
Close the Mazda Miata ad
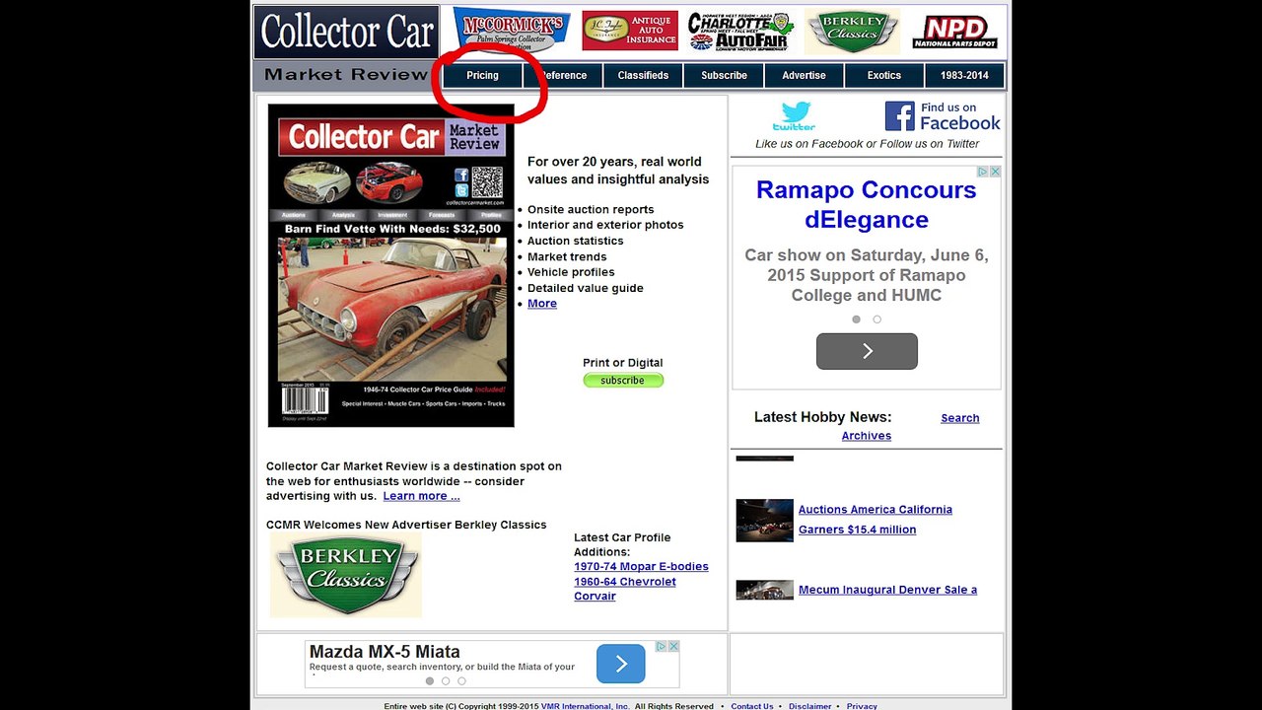point(673,646)
